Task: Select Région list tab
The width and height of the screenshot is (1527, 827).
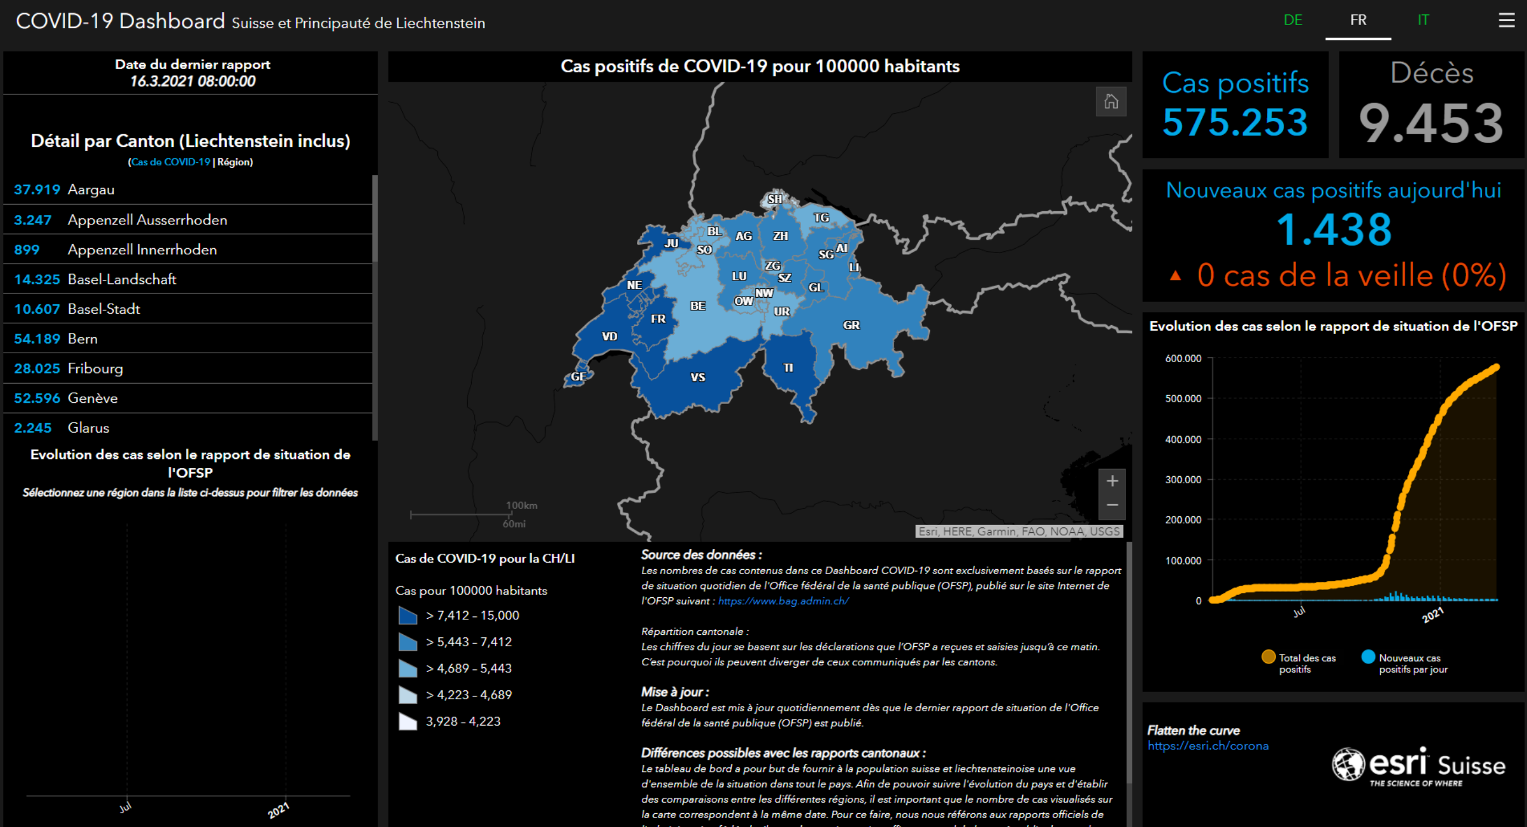Action: pos(234,162)
